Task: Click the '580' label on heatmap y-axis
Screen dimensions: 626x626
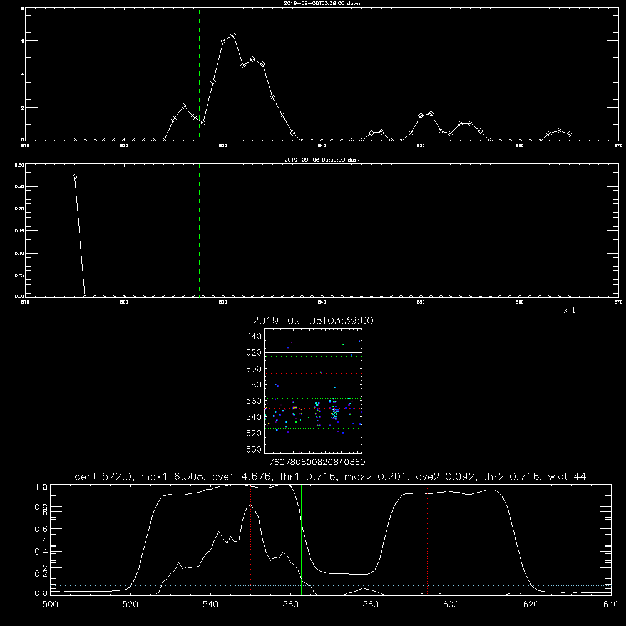Action: click(x=254, y=385)
